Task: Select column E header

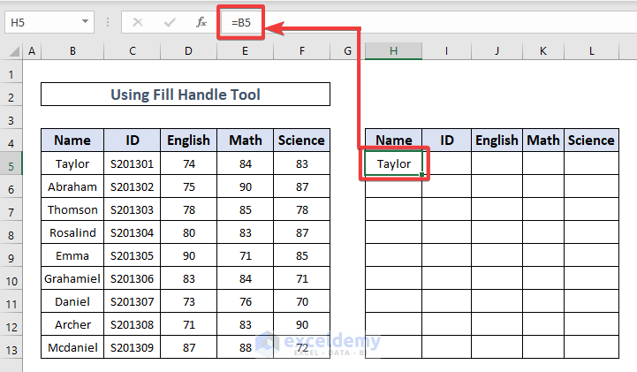Action: click(x=245, y=51)
